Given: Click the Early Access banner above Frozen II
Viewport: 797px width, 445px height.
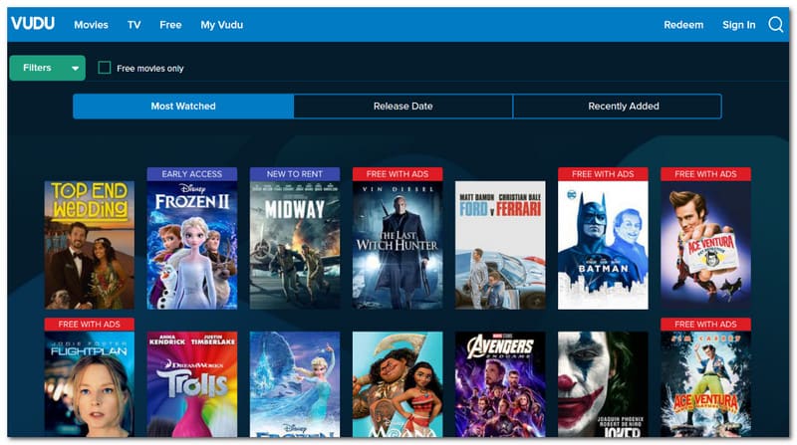Looking at the screenshot, I should tap(192, 174).
